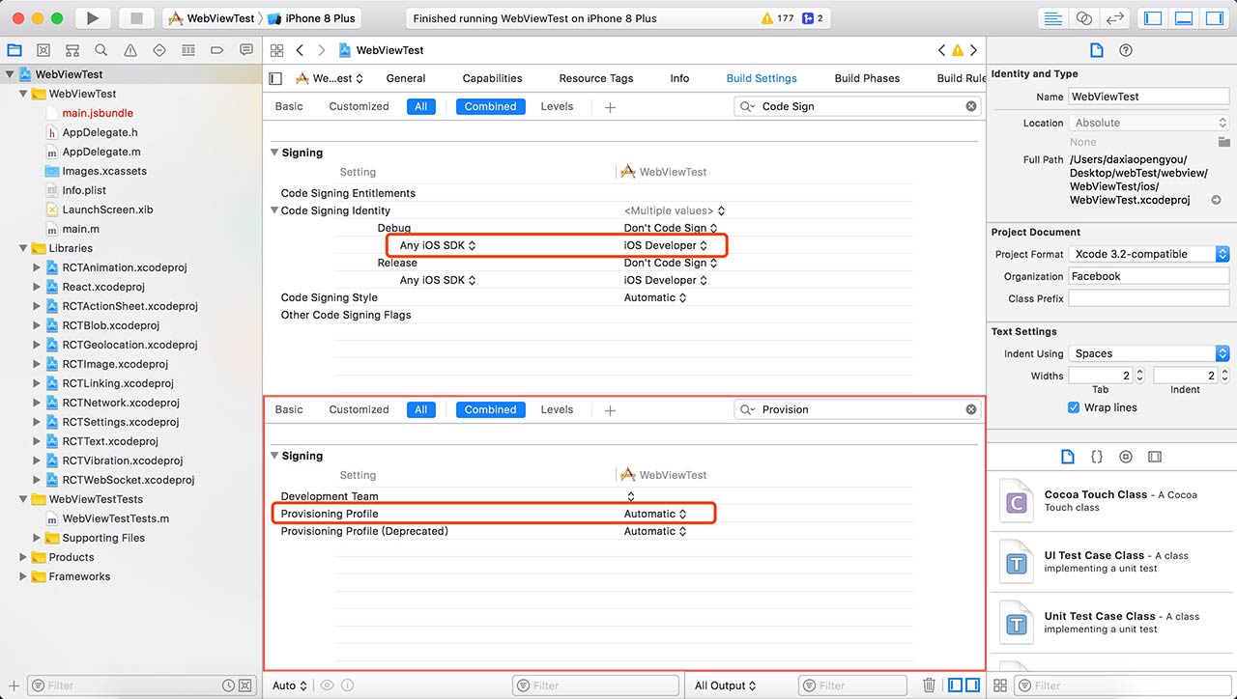This screenshot has width=1237, height=699.
Task: Open the Project Format dropdown
Action: [x=1149, y=254]
